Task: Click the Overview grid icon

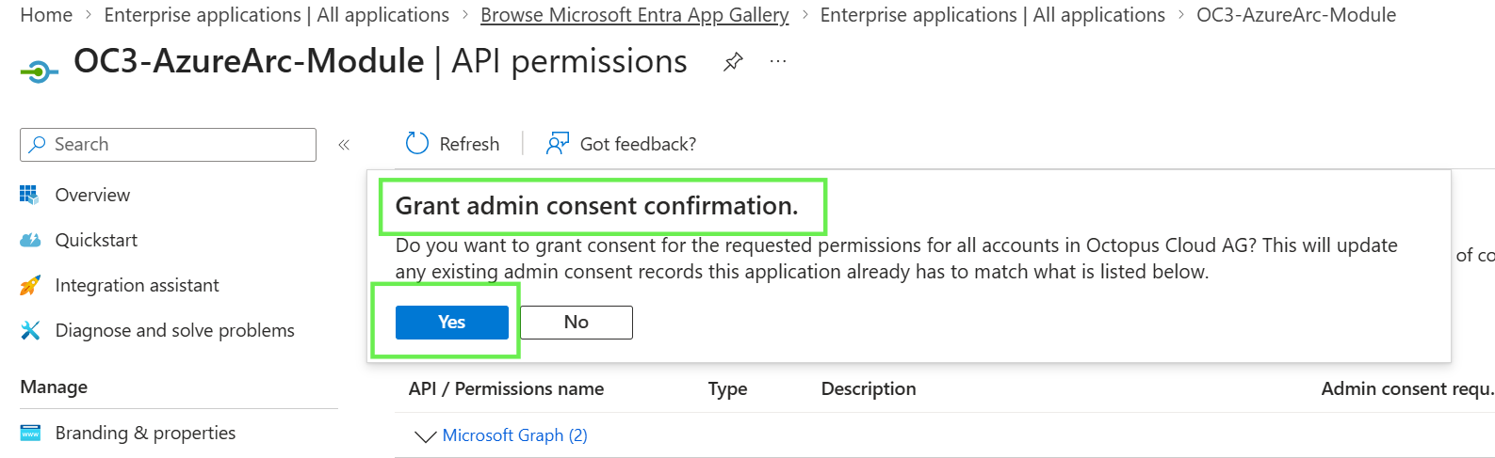Action: 30,195
